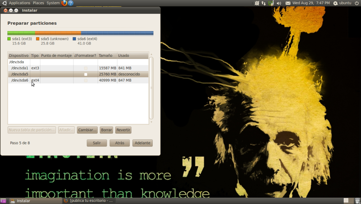Select the orange sda5 segment in partition bar
Image resolution: width=361 pixels, height=204 pixels.
pos(58,33)
